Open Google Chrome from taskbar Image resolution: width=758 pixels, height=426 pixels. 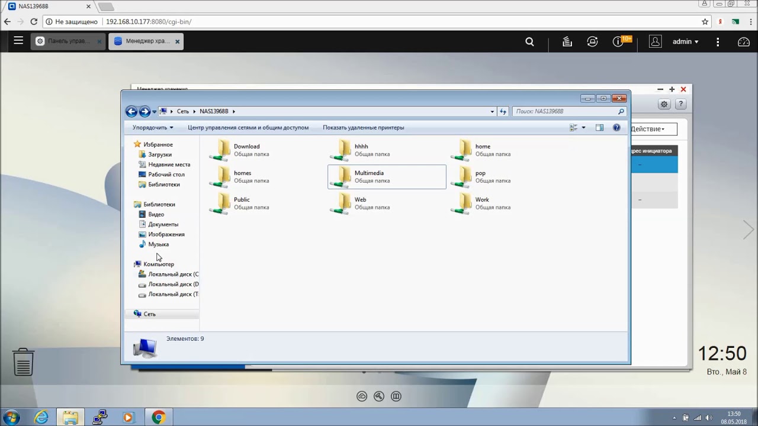point(158,417)
